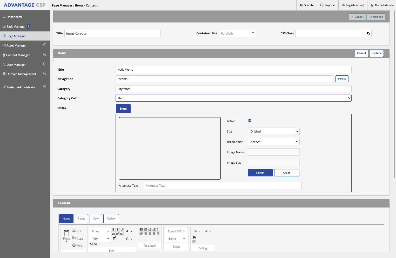Click the blue image Select button
Image resolution: width=396 pixels, height=258 pixels.
click(260, 173)
